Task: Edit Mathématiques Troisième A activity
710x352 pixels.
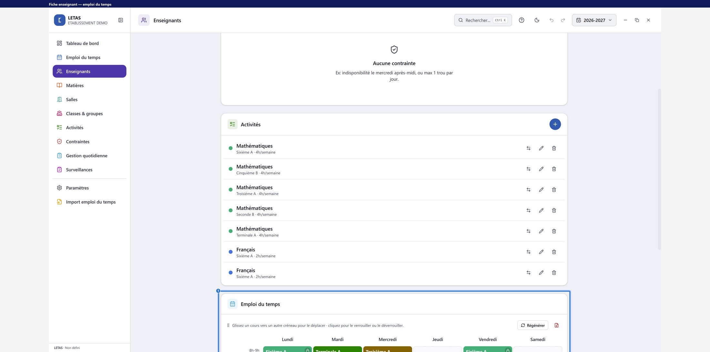Action: (x=541, y=190)
